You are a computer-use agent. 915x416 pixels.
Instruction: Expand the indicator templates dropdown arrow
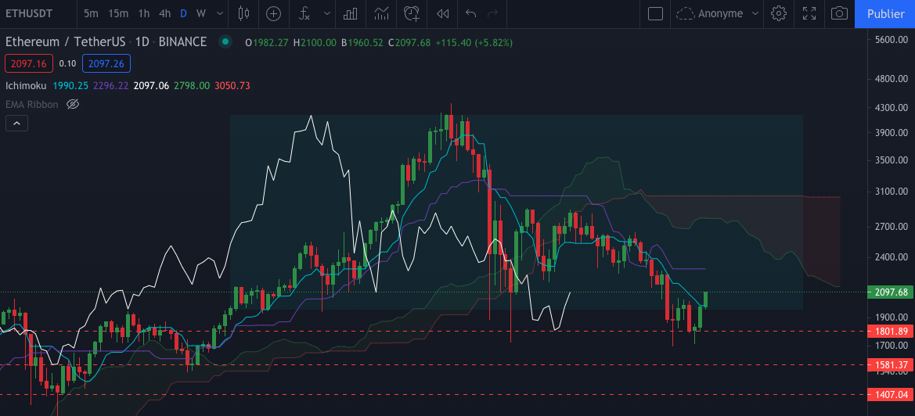[327, 13]
